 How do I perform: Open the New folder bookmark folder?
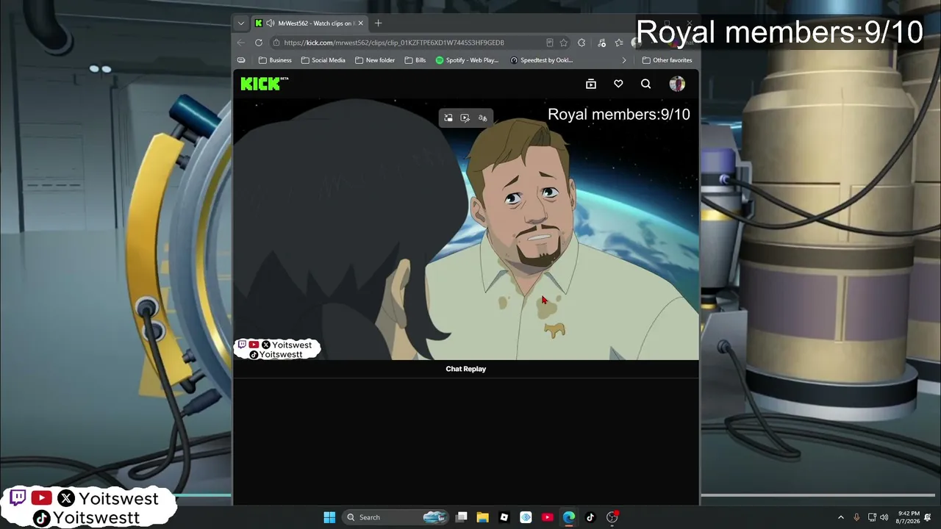(x=375, y=60)
